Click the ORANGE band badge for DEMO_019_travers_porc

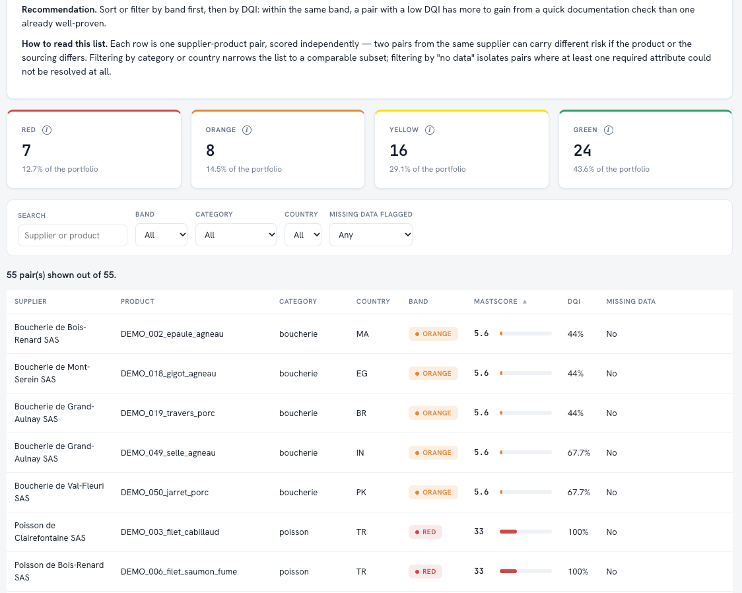[x=433, y=413]
